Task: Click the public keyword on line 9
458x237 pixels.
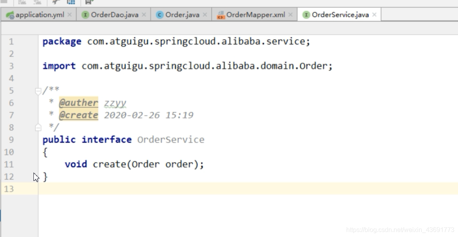Action: point(59,140)
